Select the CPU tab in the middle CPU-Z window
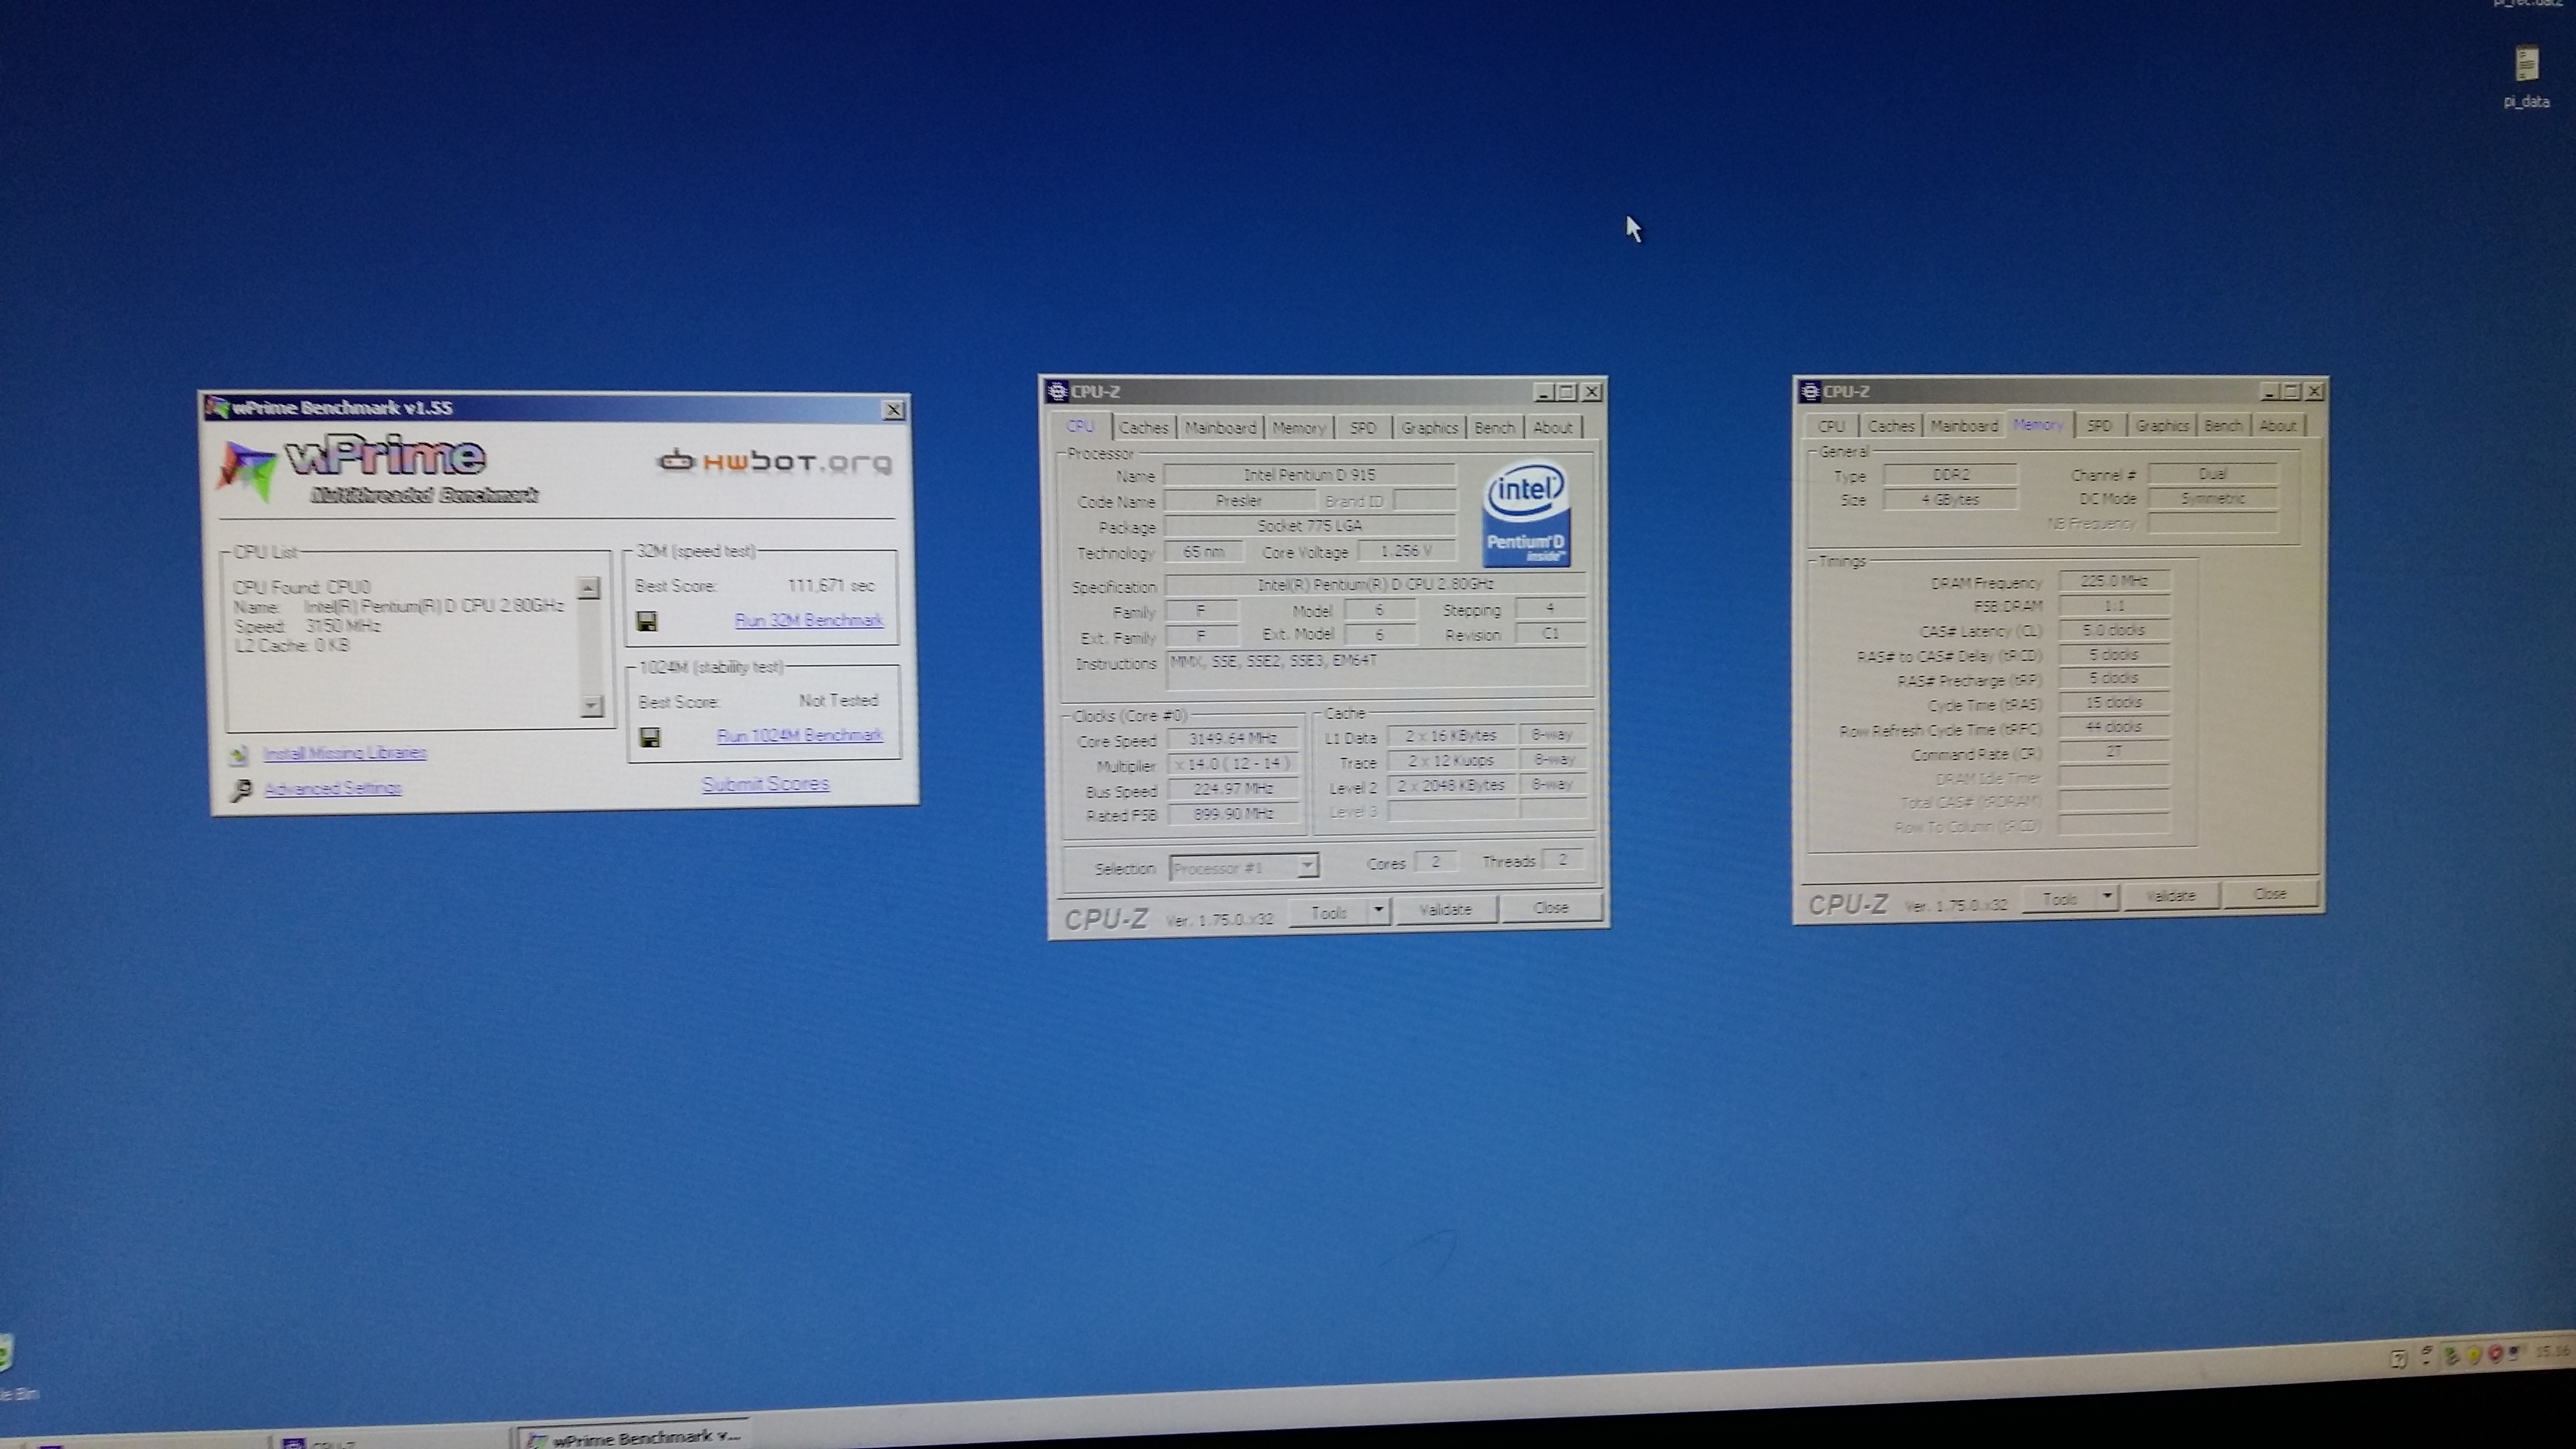Image resolution: width=2576 pixels, height=1449 pixels. click(1081, 426)
